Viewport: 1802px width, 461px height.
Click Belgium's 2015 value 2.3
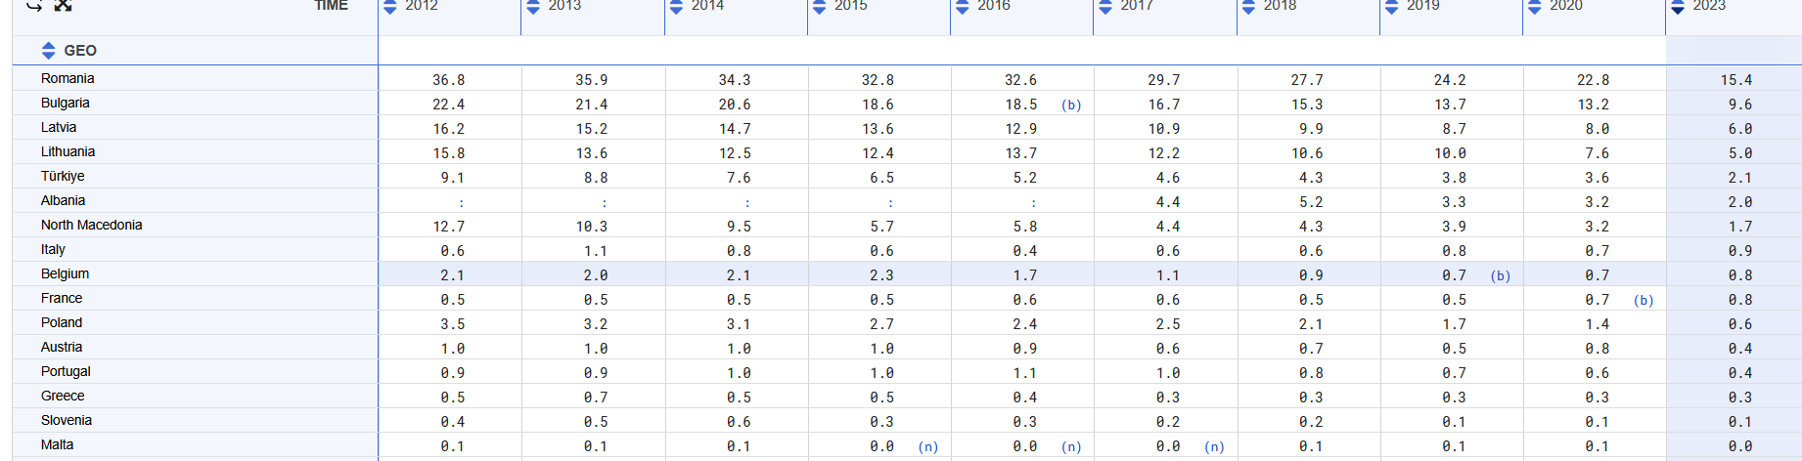[x=881, y=275]
